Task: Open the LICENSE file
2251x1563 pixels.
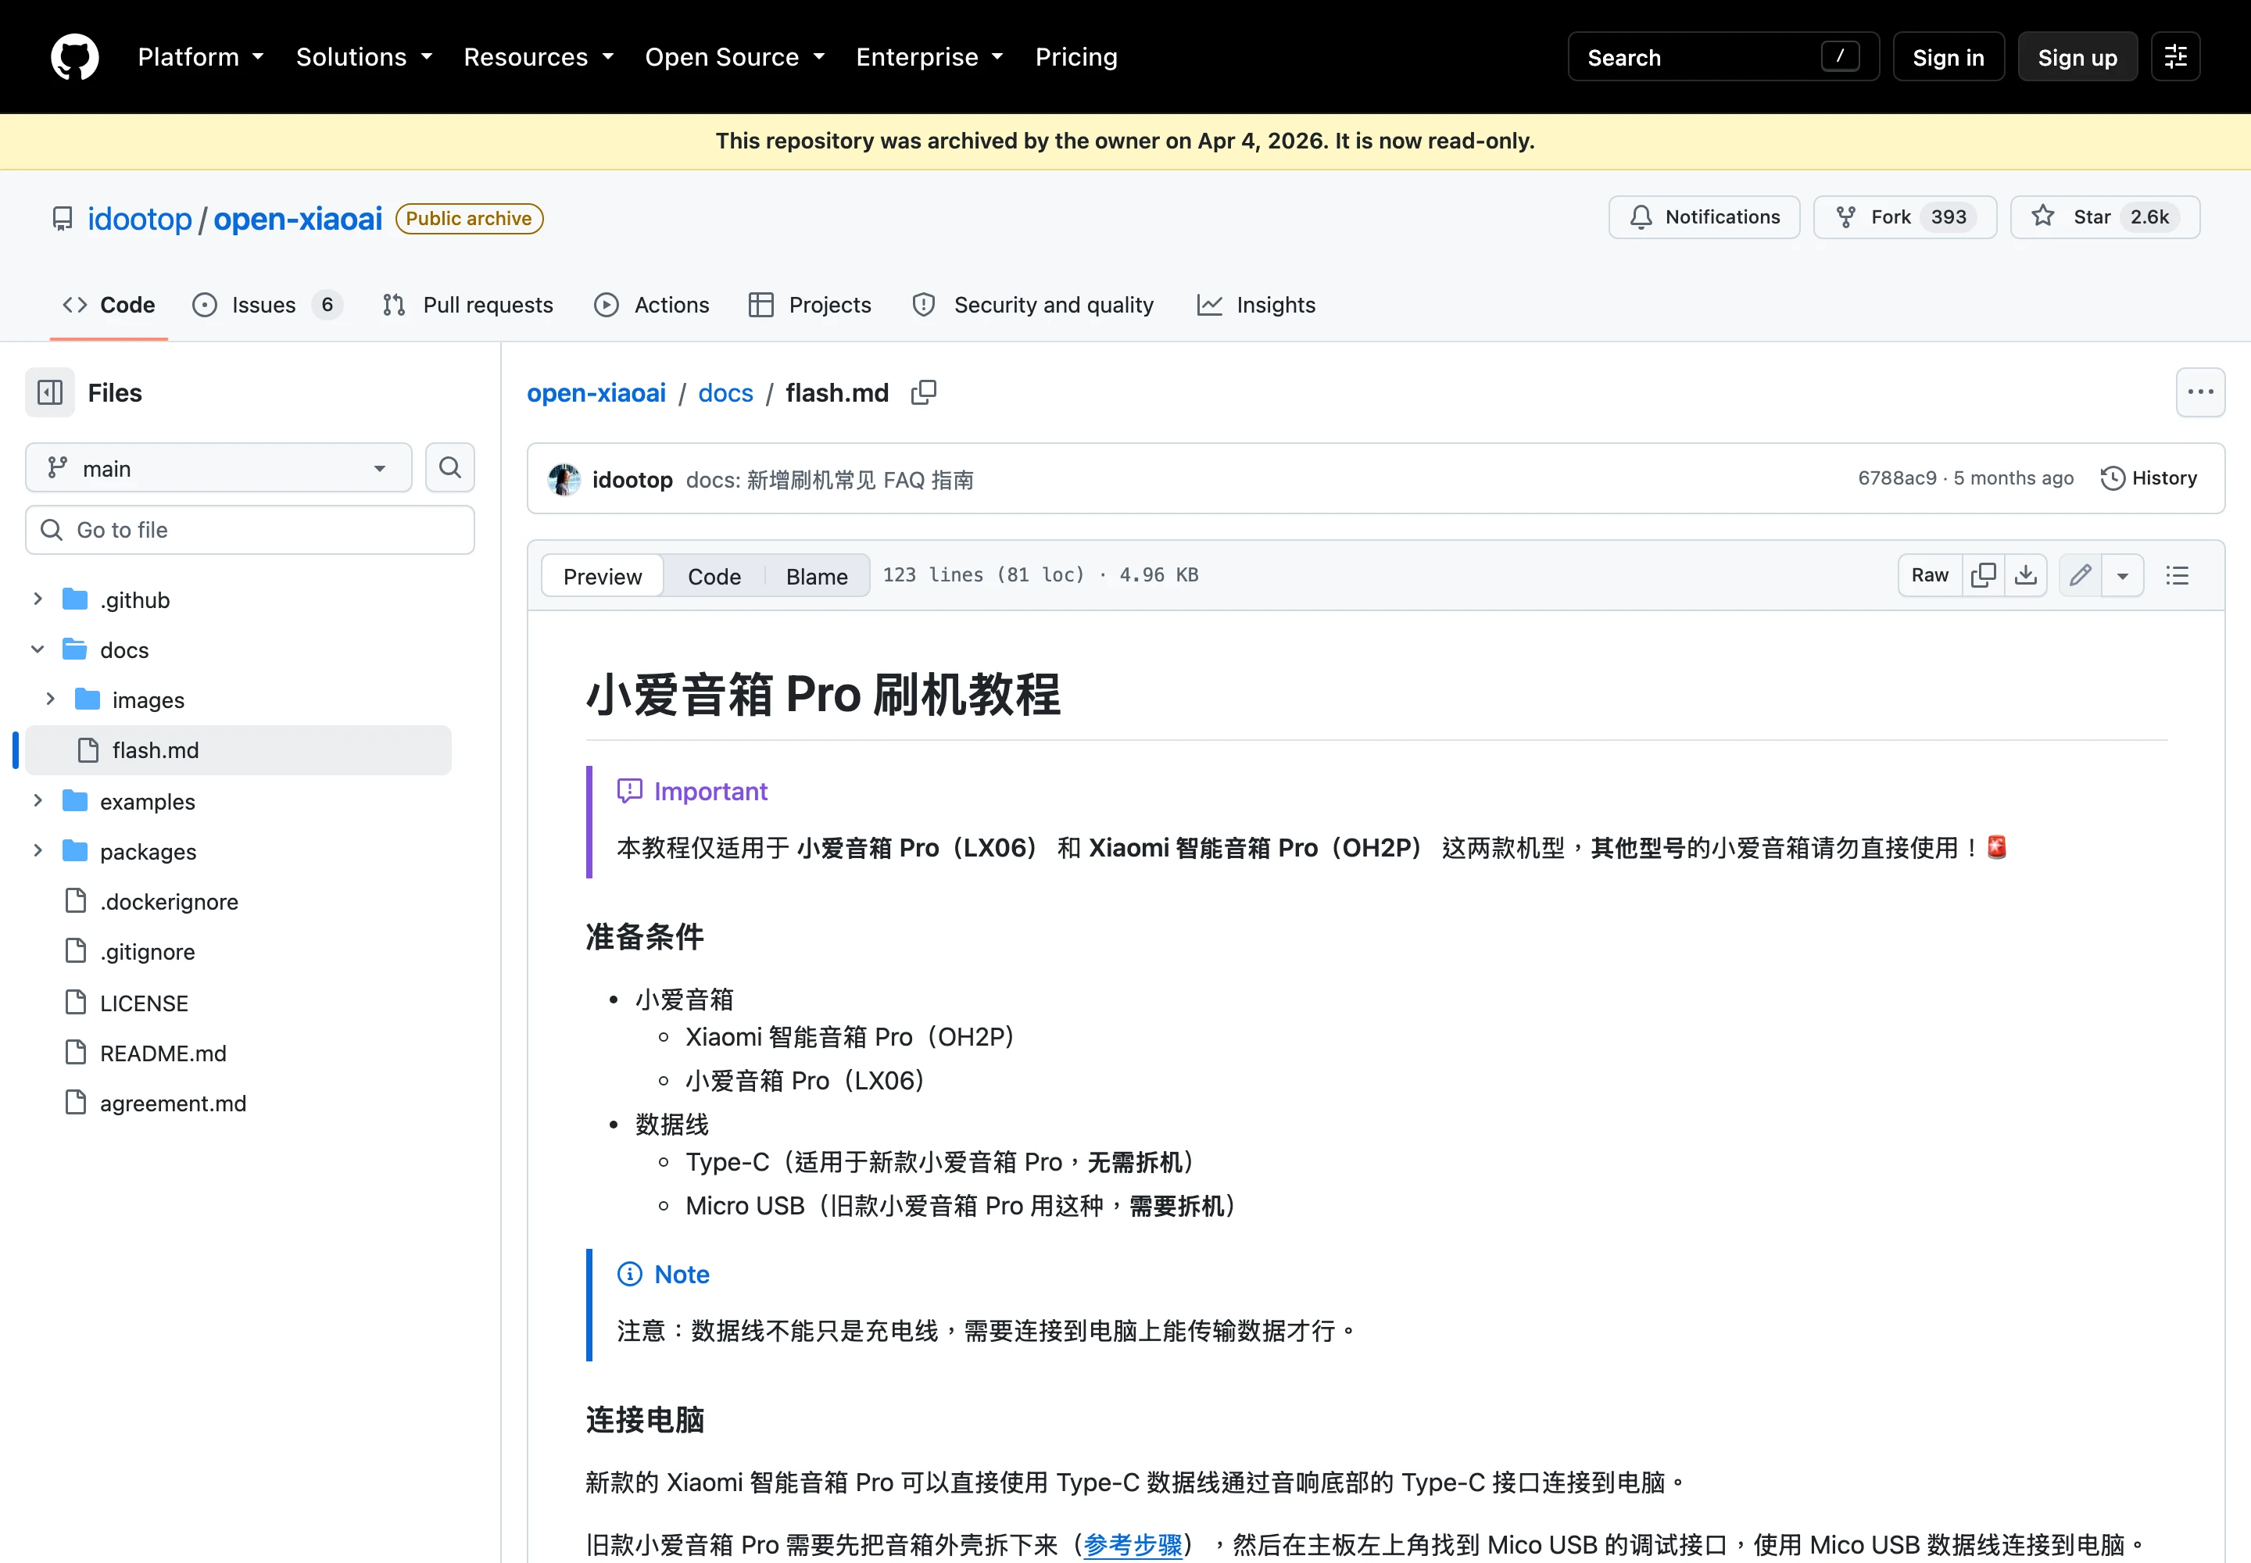Action: point(144,1003)
